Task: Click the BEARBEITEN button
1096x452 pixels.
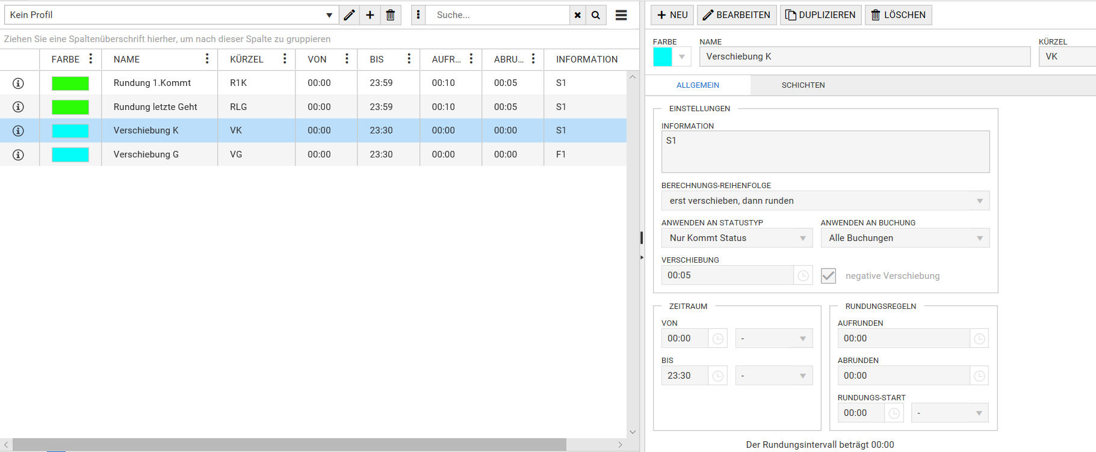Action: click(737, 15)
